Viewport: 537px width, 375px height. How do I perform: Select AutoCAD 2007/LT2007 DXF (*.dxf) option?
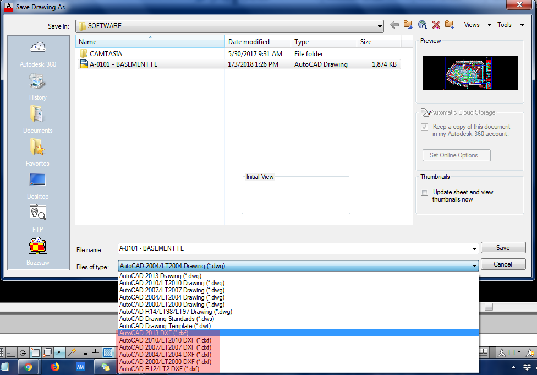[298, 347]
